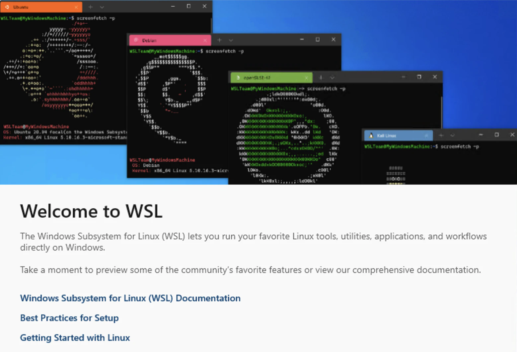Add a new tab in Debian window
This screenshot has width=517, height=352.
(x=219, y=40)
